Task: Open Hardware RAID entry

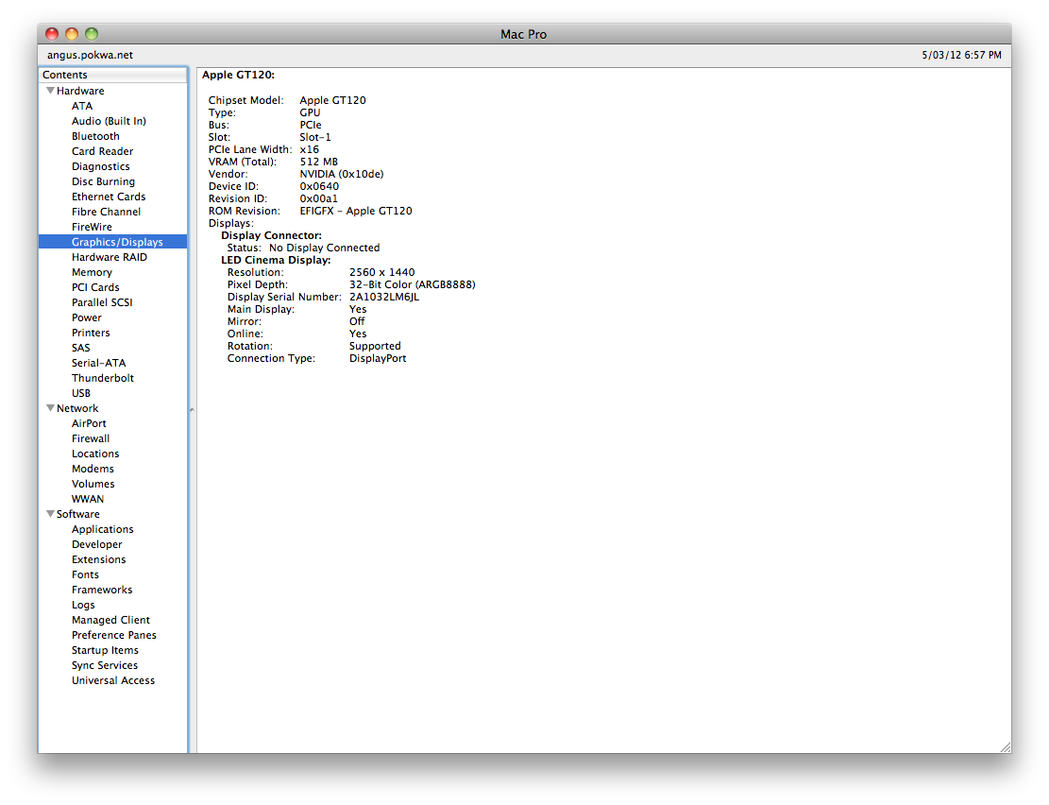Action: 109,257
